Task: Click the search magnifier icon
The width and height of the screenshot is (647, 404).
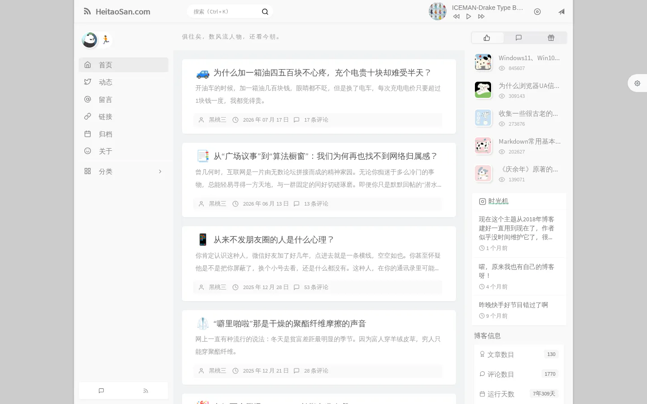Action: pyautogui.click(x=265, y=12)
